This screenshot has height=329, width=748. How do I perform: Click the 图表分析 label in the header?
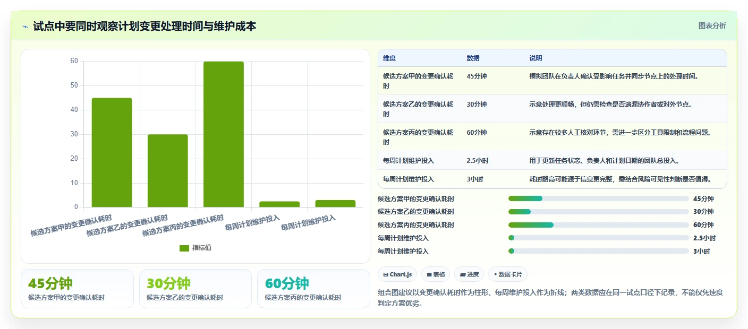[x=712, y=25]
